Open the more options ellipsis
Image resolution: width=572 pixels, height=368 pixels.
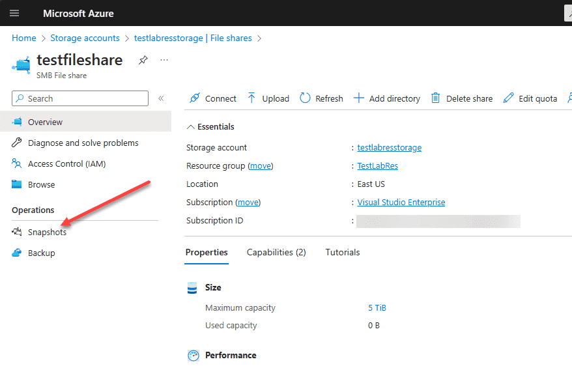click(x=164, y=60)
